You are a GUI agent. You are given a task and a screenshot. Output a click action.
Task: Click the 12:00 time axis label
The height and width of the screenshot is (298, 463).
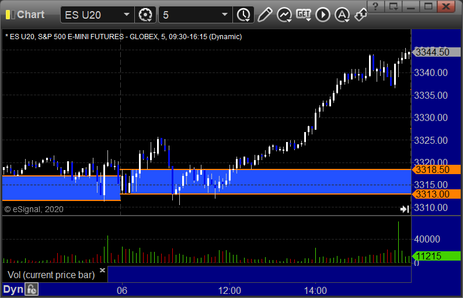coord(229,290)
